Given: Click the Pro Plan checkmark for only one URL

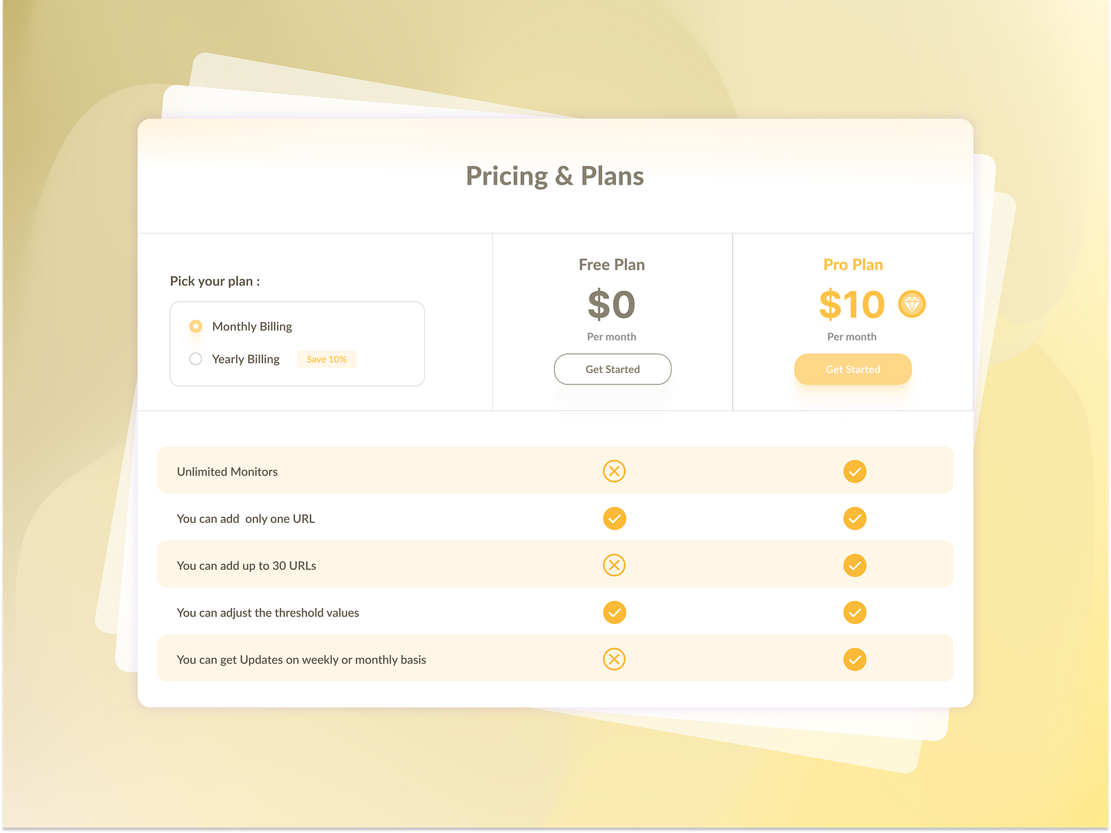Looking at the screenshot, I should click(x=855, y=519).
